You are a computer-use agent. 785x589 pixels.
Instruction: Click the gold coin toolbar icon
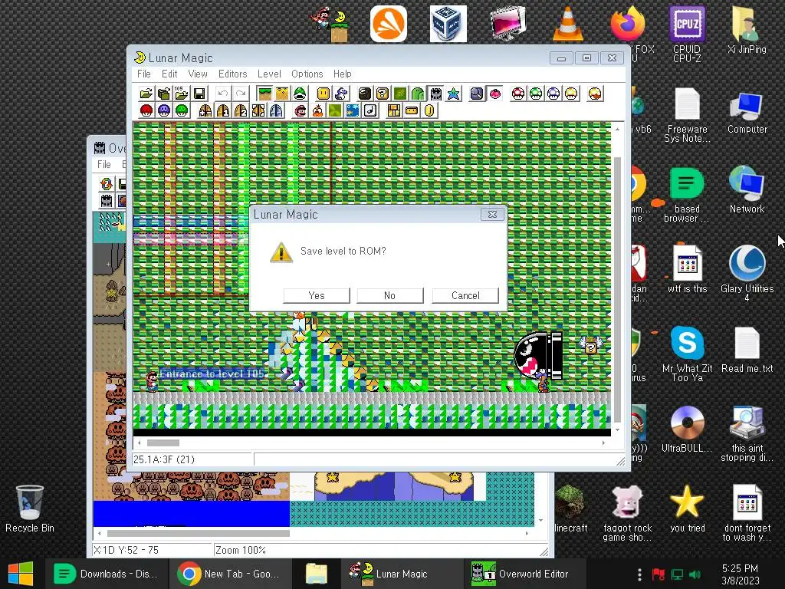click(x=429, y=110)
